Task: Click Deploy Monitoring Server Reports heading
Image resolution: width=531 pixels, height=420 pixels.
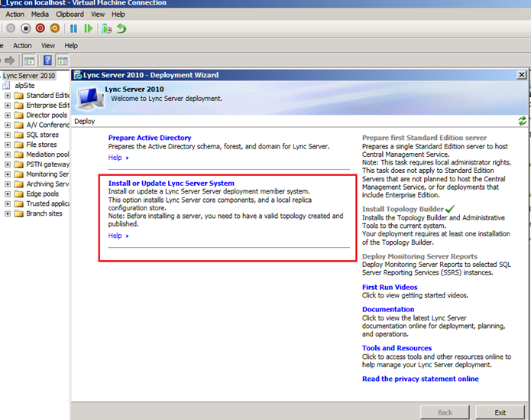Action: tap(419, 256)
